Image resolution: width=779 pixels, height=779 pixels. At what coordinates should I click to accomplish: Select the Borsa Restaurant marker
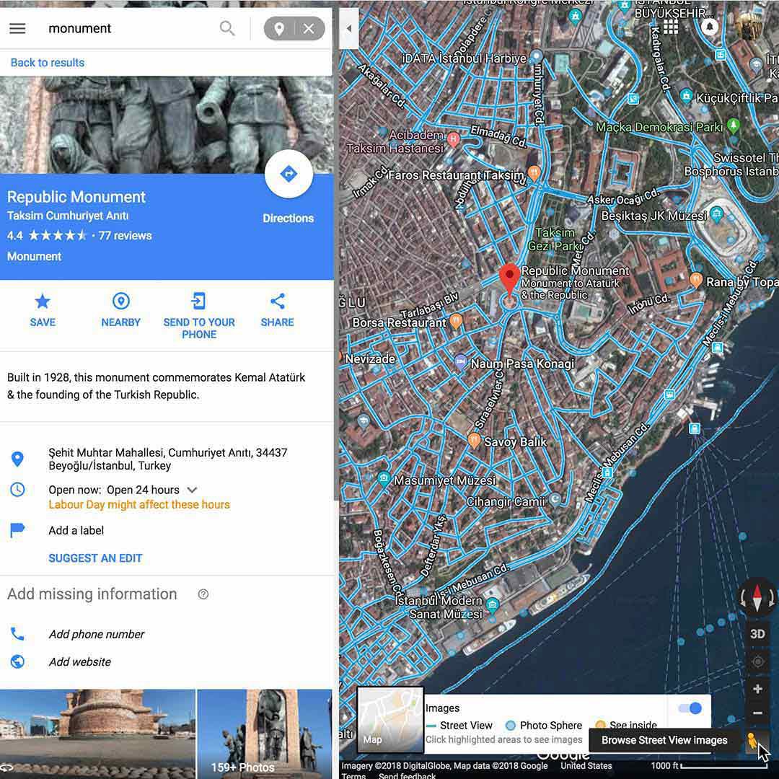(x=456, y=321)
